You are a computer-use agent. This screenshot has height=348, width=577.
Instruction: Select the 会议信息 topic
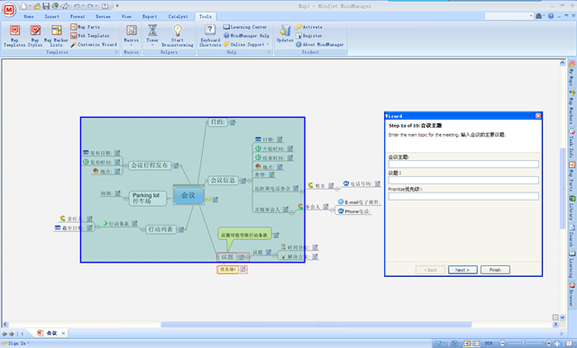[223, 180]
